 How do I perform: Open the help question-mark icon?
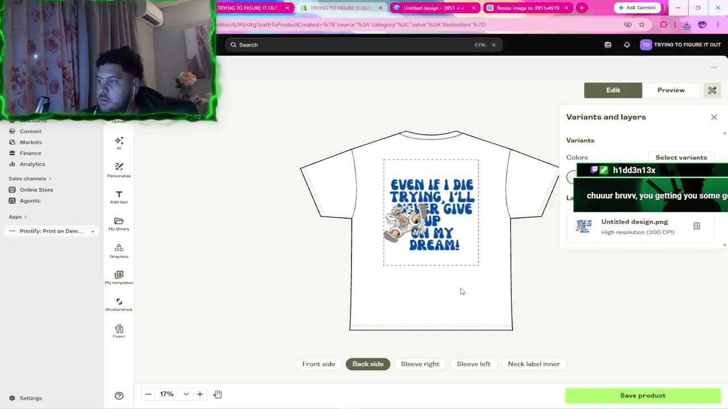click(119, 395)
